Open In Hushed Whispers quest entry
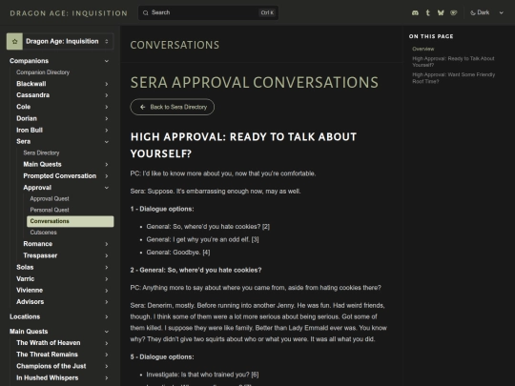515x386 pixels. (48, 377)
